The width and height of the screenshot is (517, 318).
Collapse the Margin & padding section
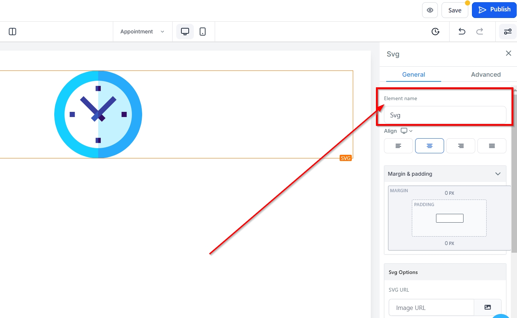[498, 174]
